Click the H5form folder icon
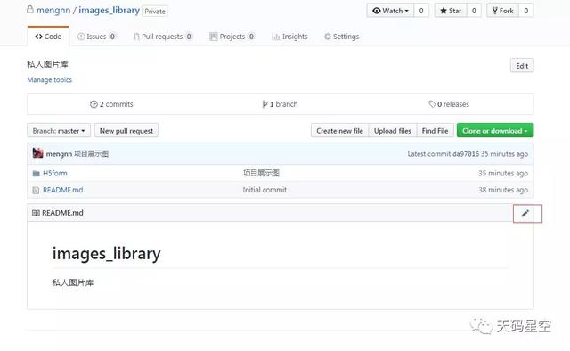This screenshot has height=351, width=570. point(36,174)
